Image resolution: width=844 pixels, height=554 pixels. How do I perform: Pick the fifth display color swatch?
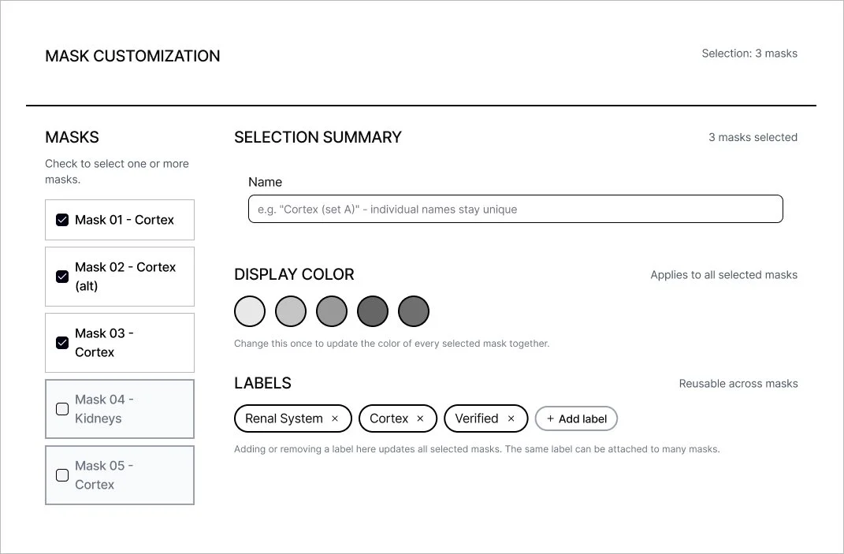pos(414,311)
